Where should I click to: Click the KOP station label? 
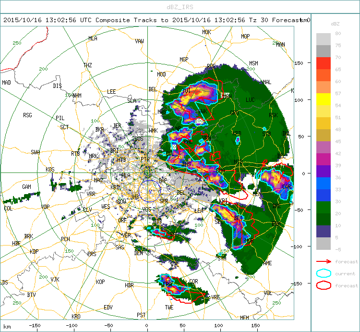(x=100, y=282)
